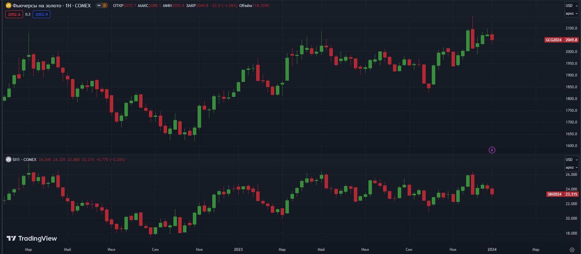
Task: Click the 'Фьючерсы на золото · 1Н · COMEX' title
Action: (52, 5)
